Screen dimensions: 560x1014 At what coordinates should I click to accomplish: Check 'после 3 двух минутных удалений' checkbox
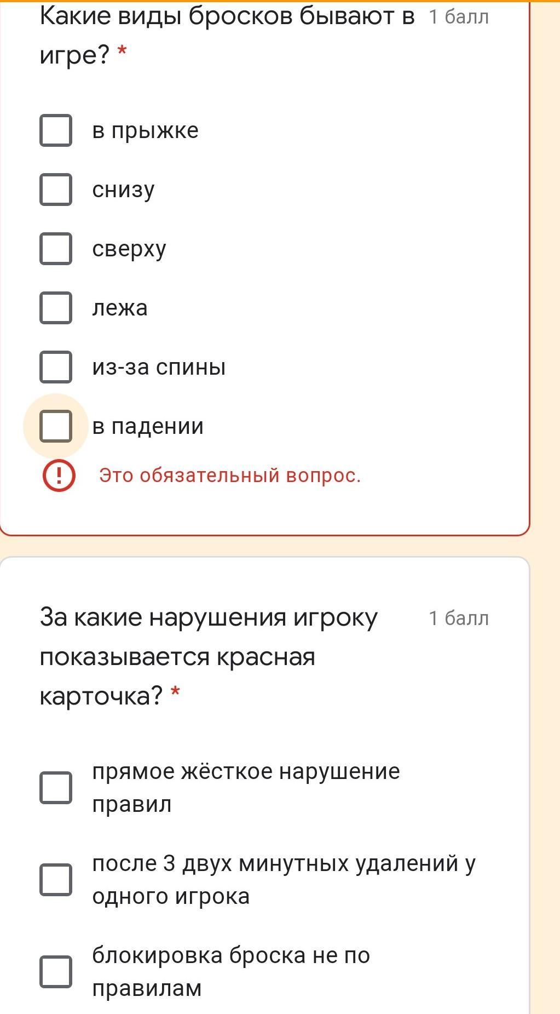pos(56,880)
